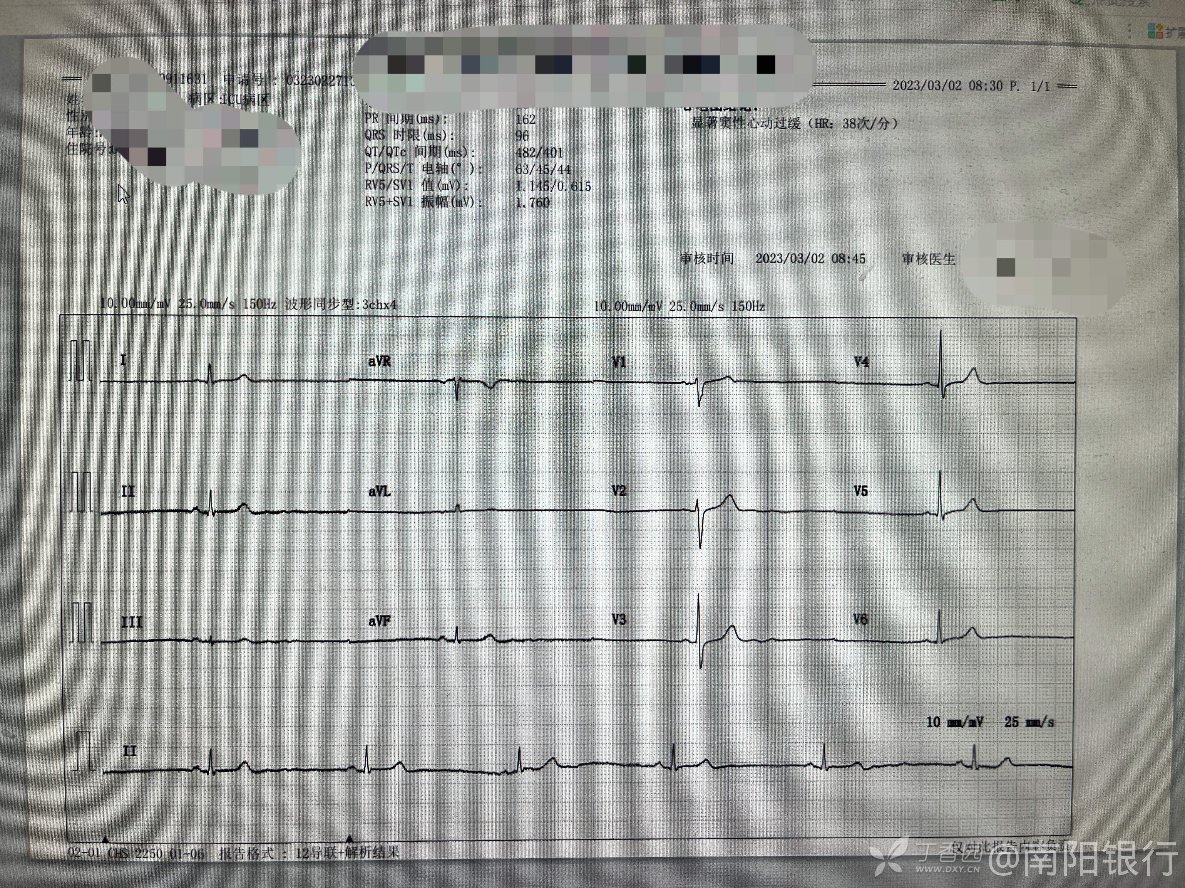The image size is (1185, 888).
Task: Click the calibration pulse beside lead III
Action: point(81,622)
